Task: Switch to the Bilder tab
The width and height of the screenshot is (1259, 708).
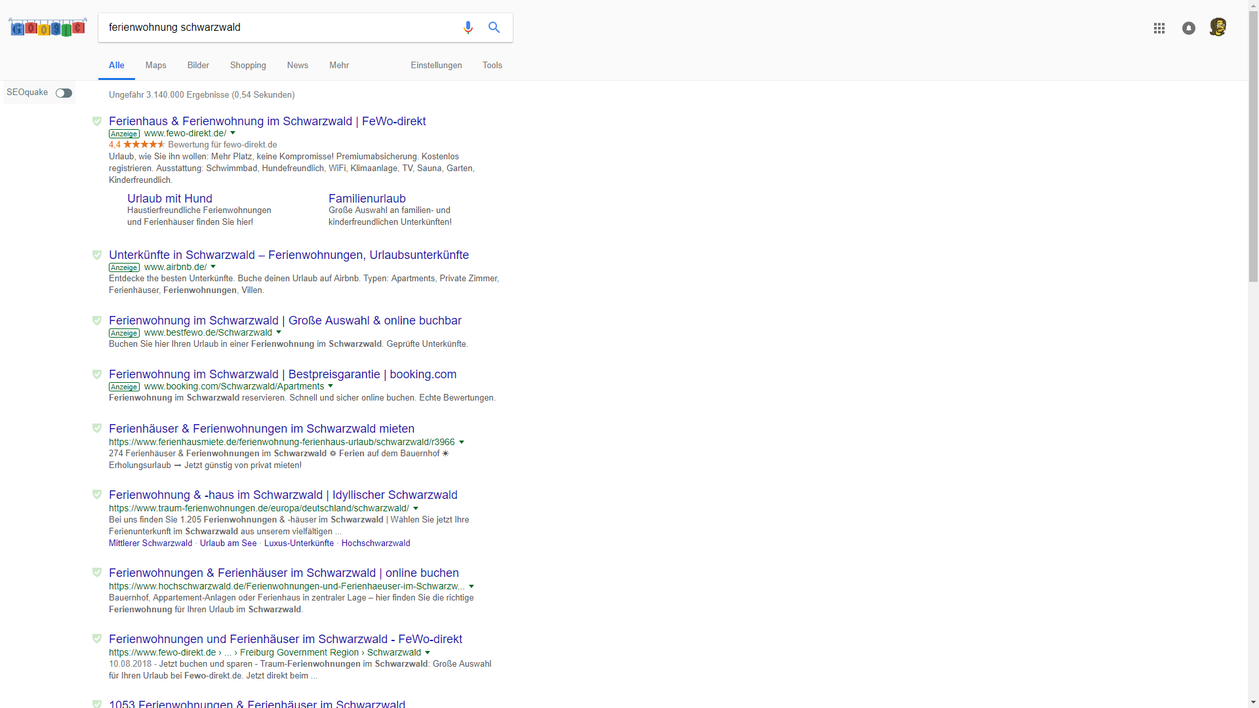Action: coord(198,66)
